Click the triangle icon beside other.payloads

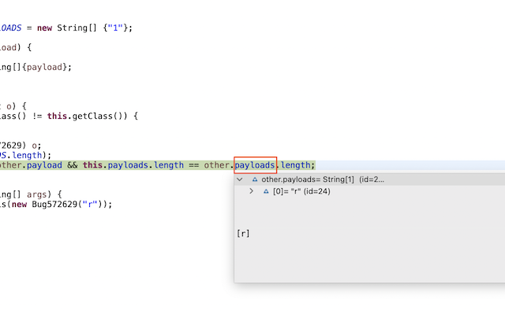coord(255,179)
